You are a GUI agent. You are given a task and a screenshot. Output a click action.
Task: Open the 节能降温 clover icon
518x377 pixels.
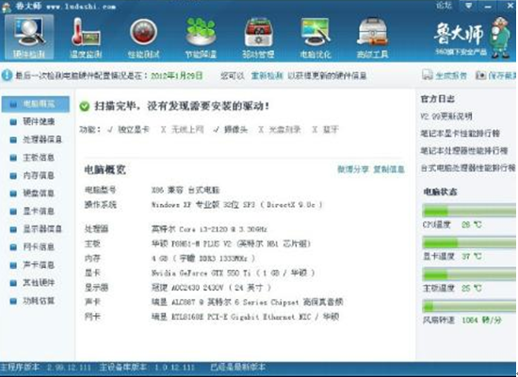[x=201, y=37]
